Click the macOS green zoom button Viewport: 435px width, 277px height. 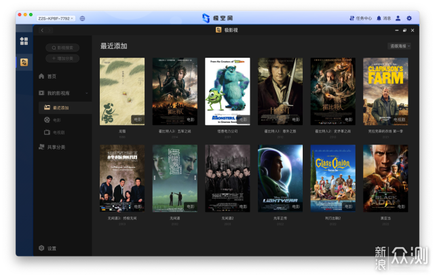[31, 14]
